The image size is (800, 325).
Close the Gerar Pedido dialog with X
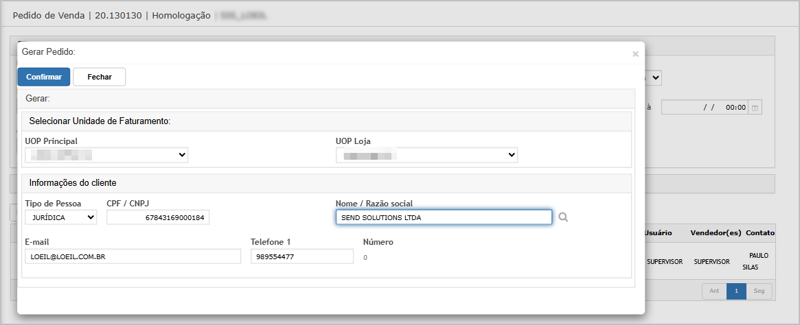pos(635,53)
